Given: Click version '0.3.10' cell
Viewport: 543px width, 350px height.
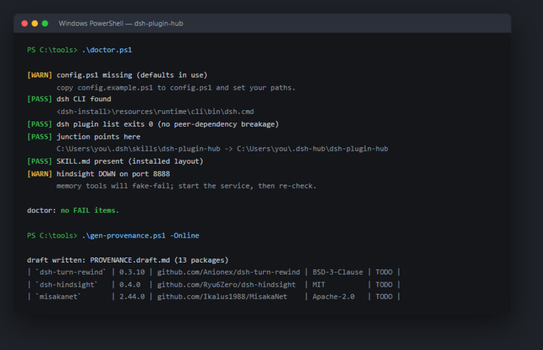Looking at the screenshot, I should pyautogui.click(x=132, y=272).
